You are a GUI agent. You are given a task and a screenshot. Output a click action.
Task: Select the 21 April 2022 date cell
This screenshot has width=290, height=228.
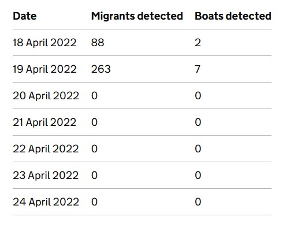pos(44,122)
